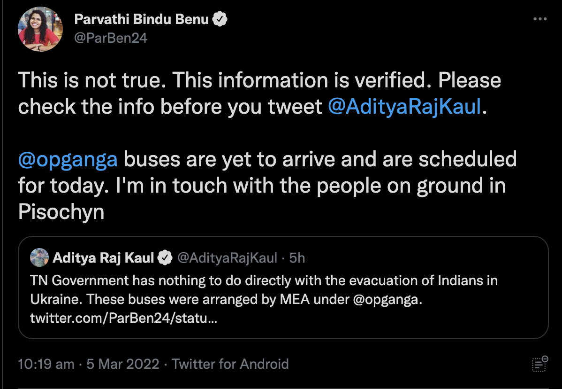
Task: Click the reader view icon at bottom right
Action: [x=539, y=364]
